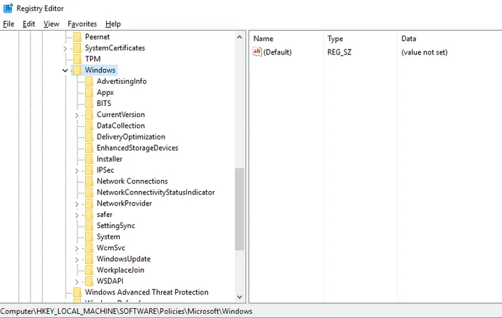Click the folder icon next to Installer
This screenshot has height=318, width=502.
pos(88,159)
